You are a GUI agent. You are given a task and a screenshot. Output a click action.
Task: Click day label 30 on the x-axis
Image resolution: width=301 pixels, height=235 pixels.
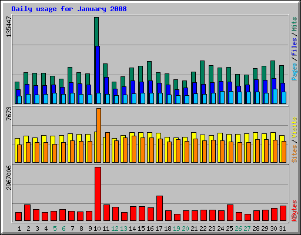click(273, 229)
